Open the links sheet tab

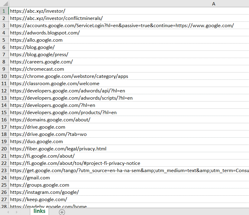coord(39,211)
